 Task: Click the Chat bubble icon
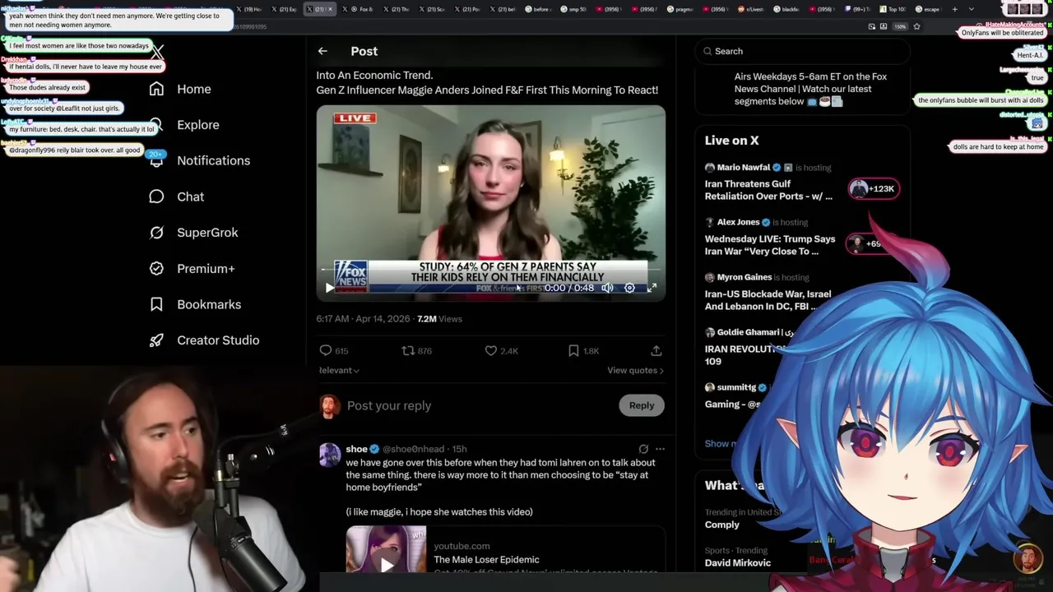(x=156, y=197)
